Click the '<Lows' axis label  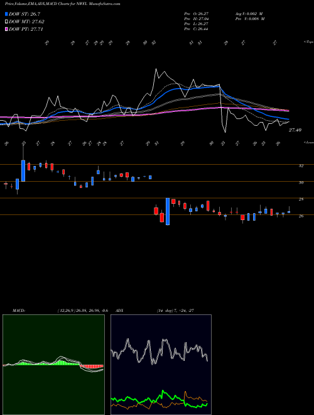(308, 142)
